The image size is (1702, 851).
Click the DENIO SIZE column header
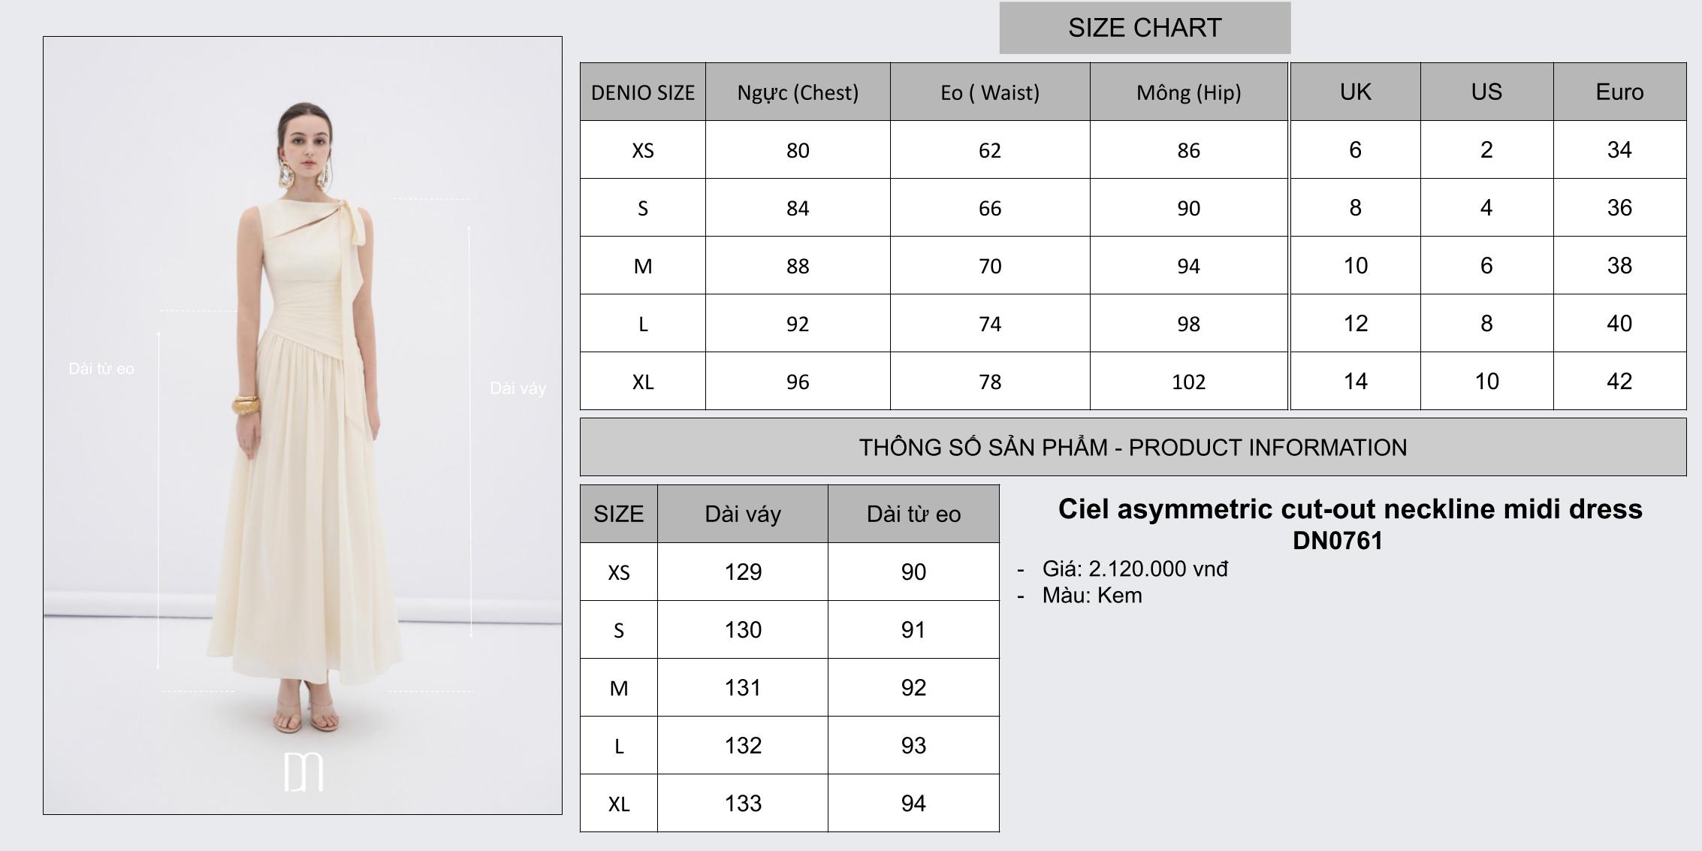pos(643,92)
